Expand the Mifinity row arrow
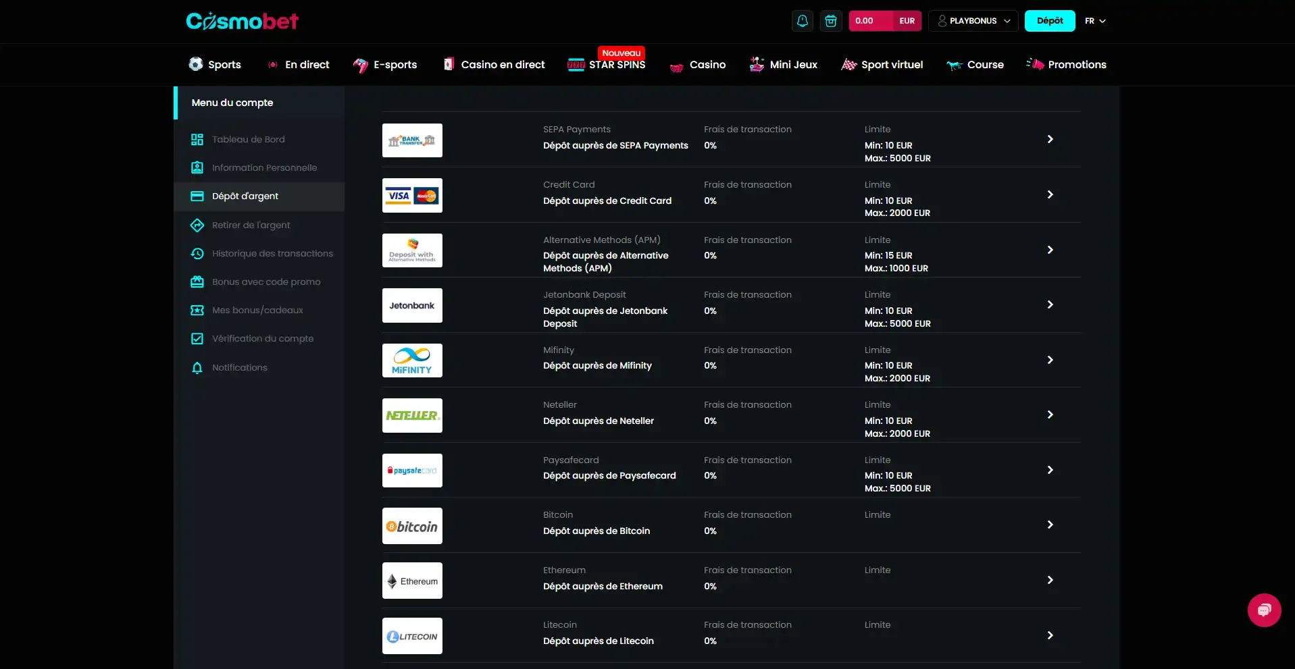Screen dimensions: 1295x669 coord(1050,360)
